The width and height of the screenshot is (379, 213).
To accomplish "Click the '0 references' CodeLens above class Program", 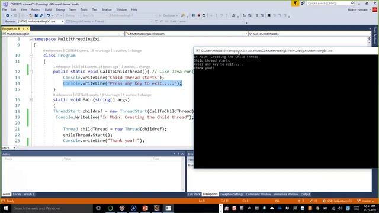I will pyautogui.click(x=53, y=51).
